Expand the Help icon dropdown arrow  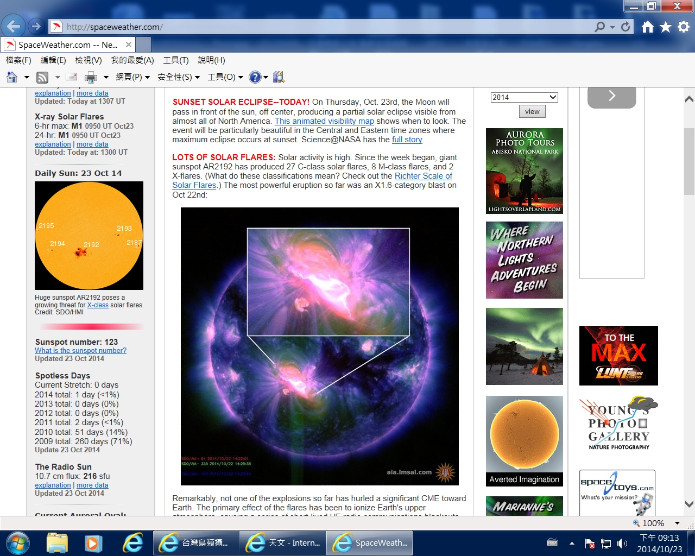[266, 77]
